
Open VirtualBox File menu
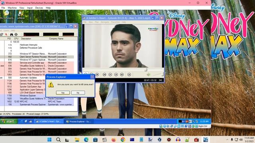click(x=3, y=8)
